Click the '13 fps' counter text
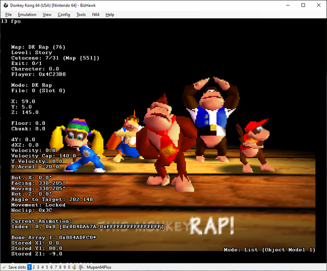 [11, 21]
